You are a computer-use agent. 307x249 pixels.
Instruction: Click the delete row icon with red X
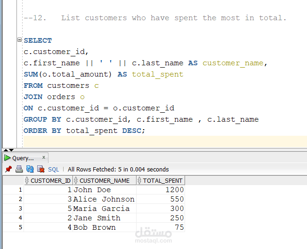(40, 169)
